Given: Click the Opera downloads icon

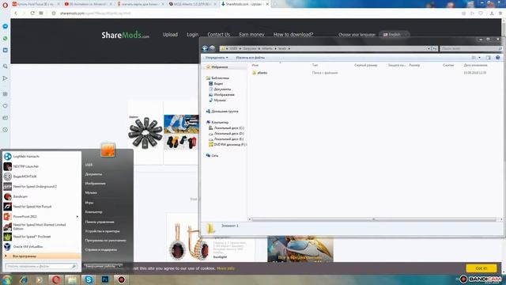Looking at the screenshot, I should (492, 13).
